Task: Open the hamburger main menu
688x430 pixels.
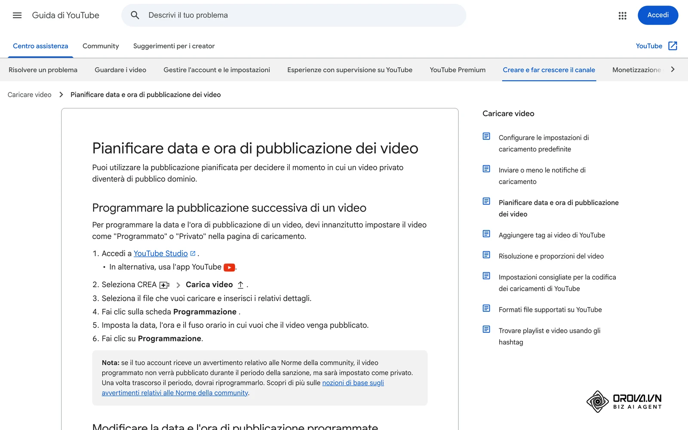Action: pos(17,15)
